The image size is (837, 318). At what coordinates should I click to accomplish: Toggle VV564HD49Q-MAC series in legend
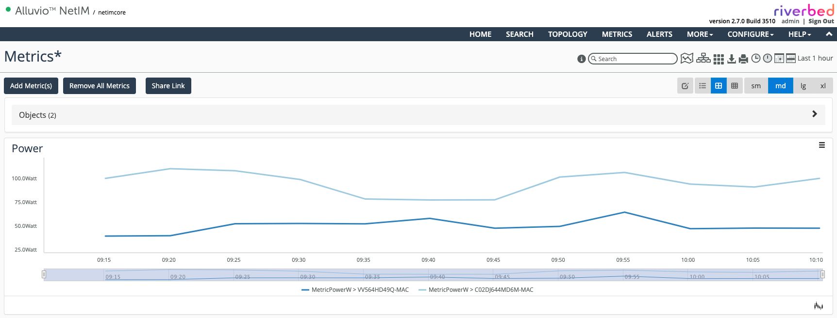point(355,290)
